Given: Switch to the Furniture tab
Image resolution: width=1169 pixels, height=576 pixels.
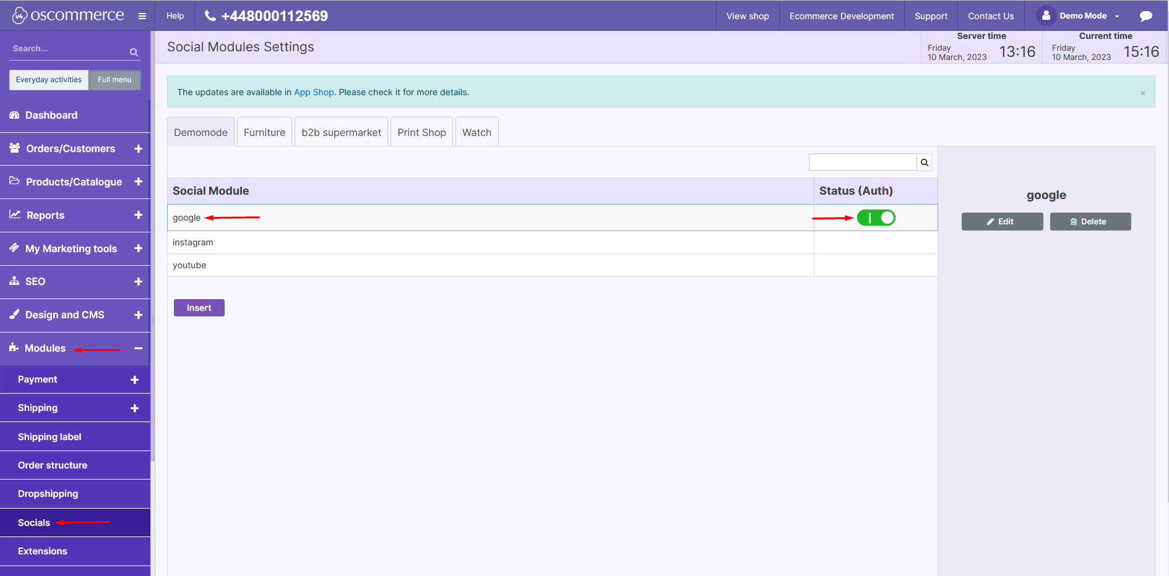Looking at the screenshot, I should 264,132.
